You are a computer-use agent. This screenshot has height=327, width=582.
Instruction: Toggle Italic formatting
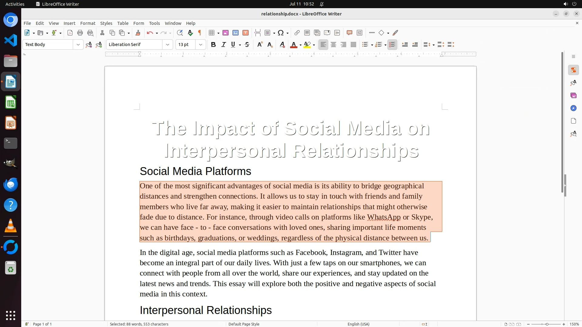point(223,45)
